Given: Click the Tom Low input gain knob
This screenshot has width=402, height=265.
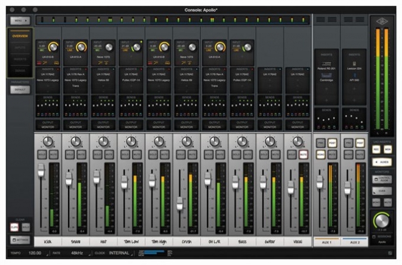Looking at the screenshot, I should click(137, 47).
